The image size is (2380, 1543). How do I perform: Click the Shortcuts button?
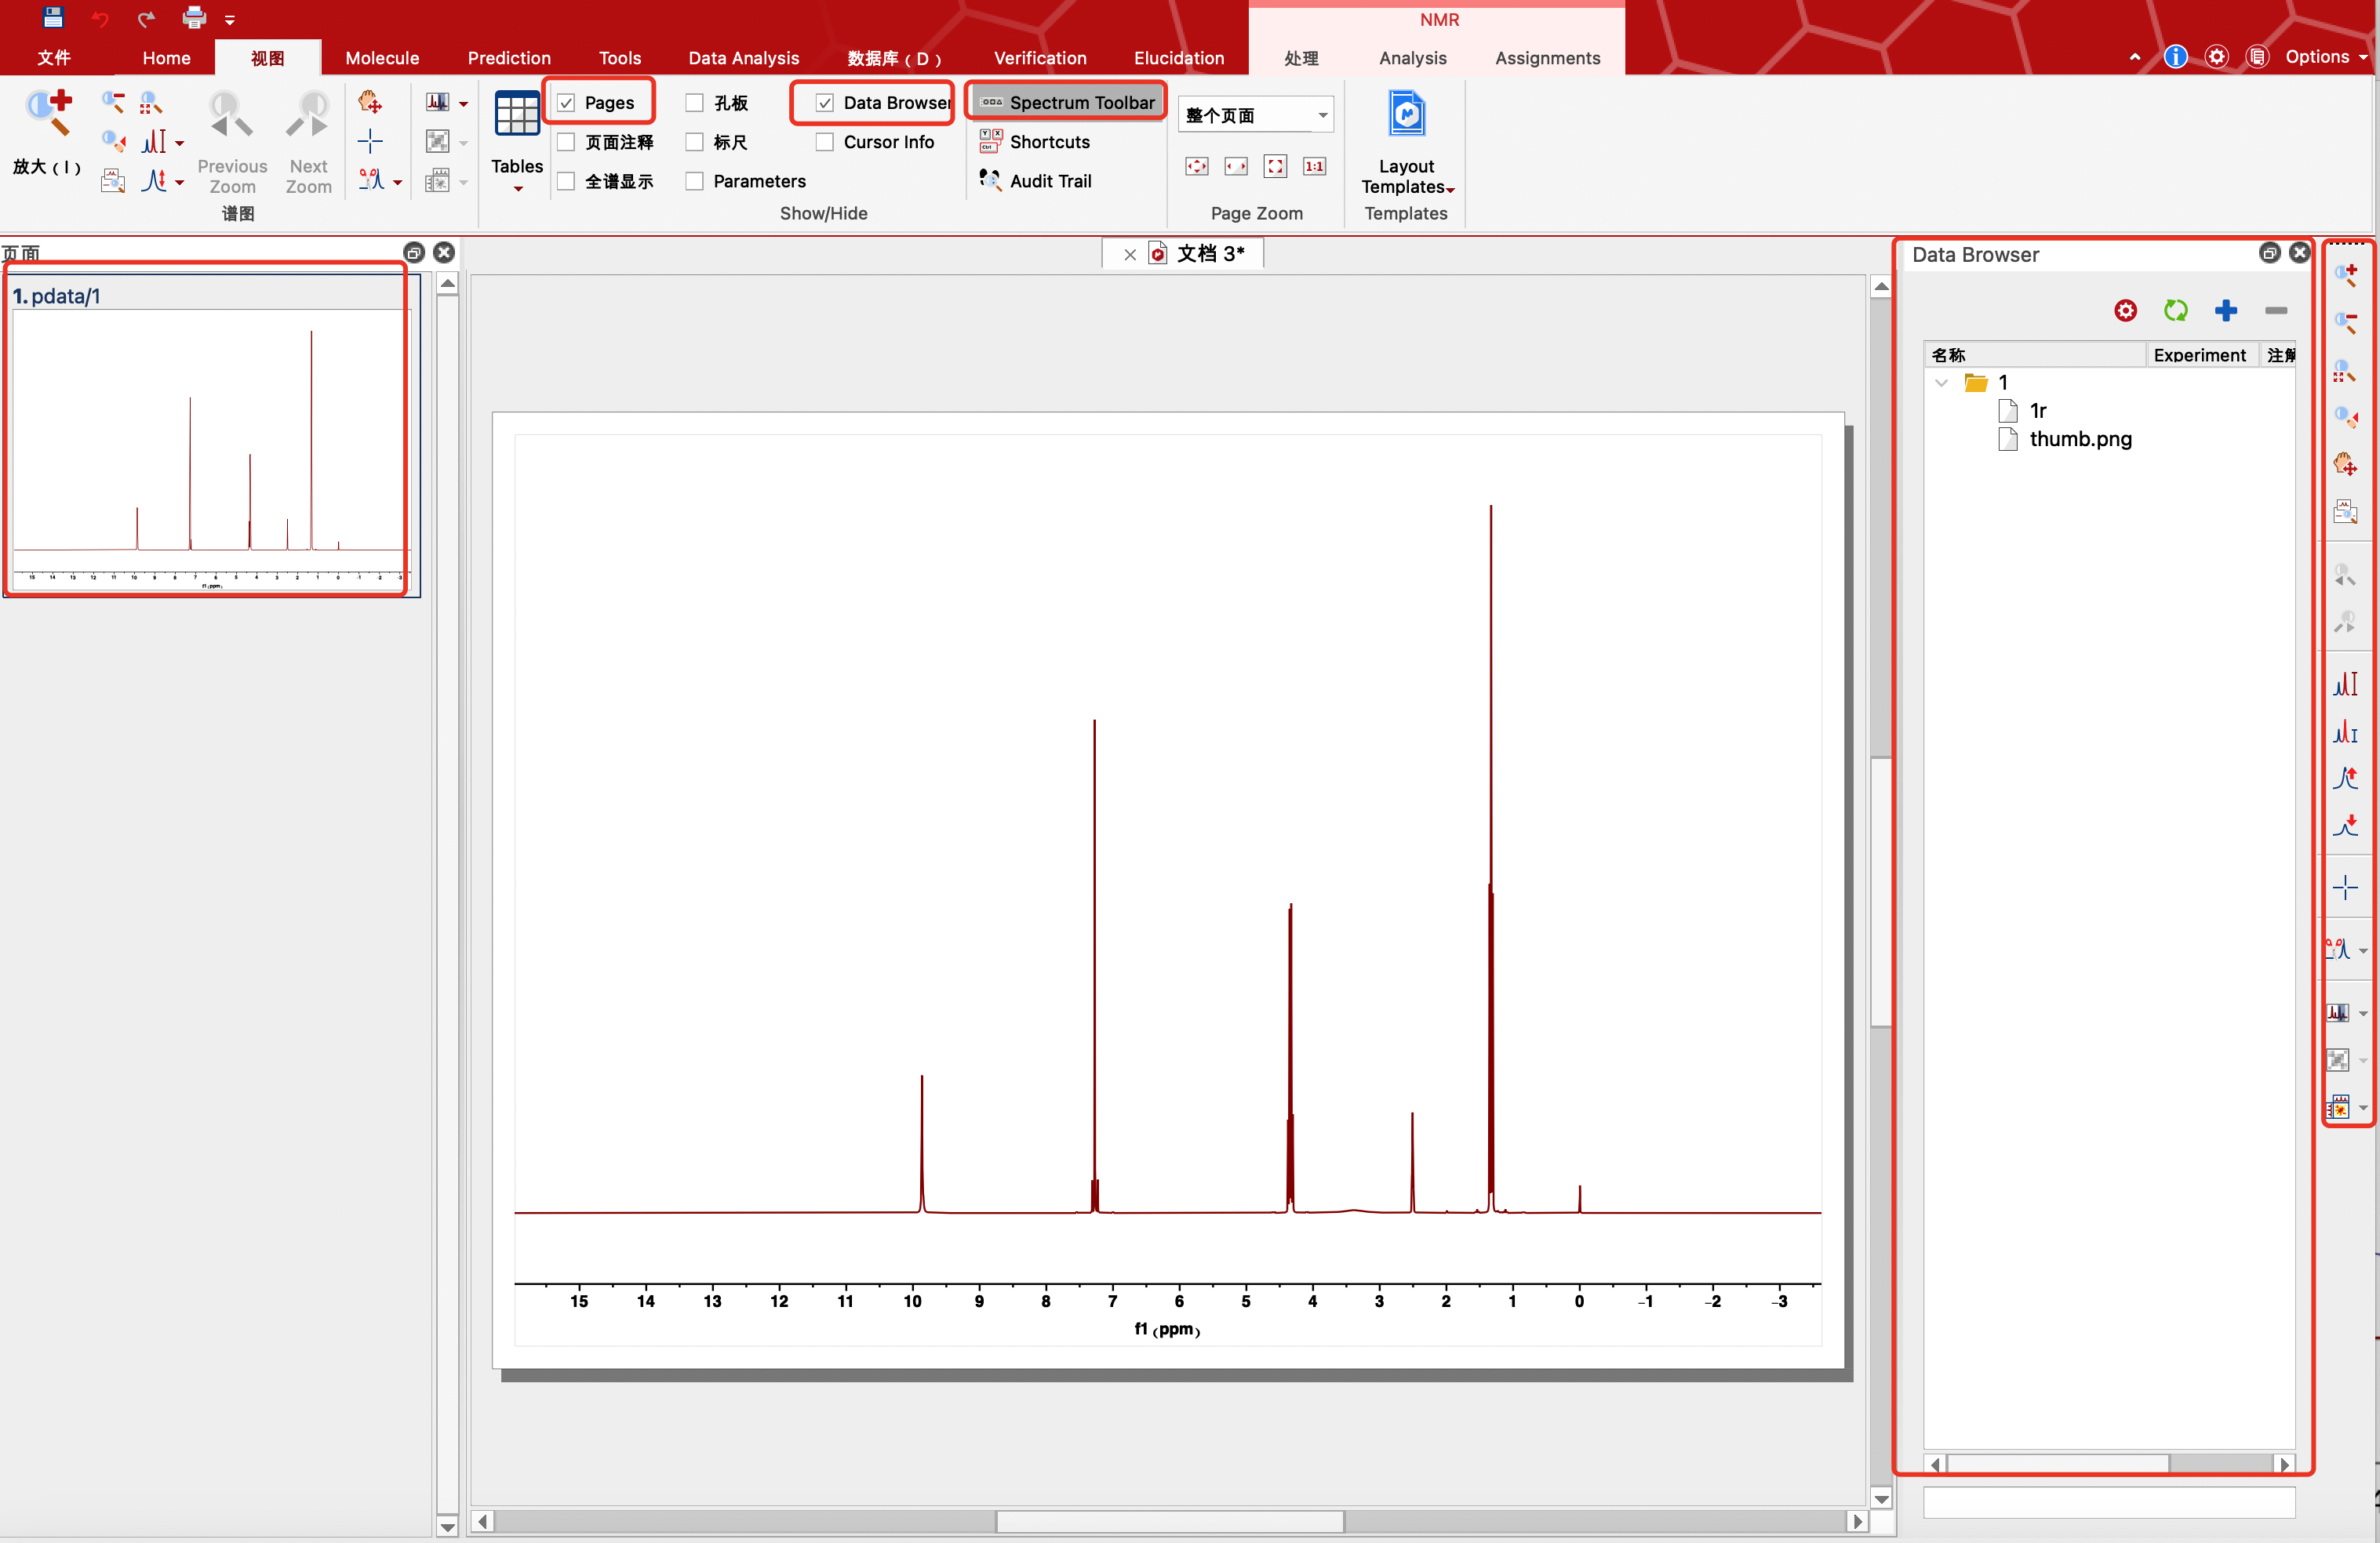point(1035,142)
